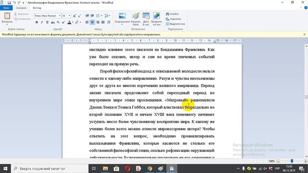Insert Дата й час
Screen dimensions: 308x173
(146, 19)
